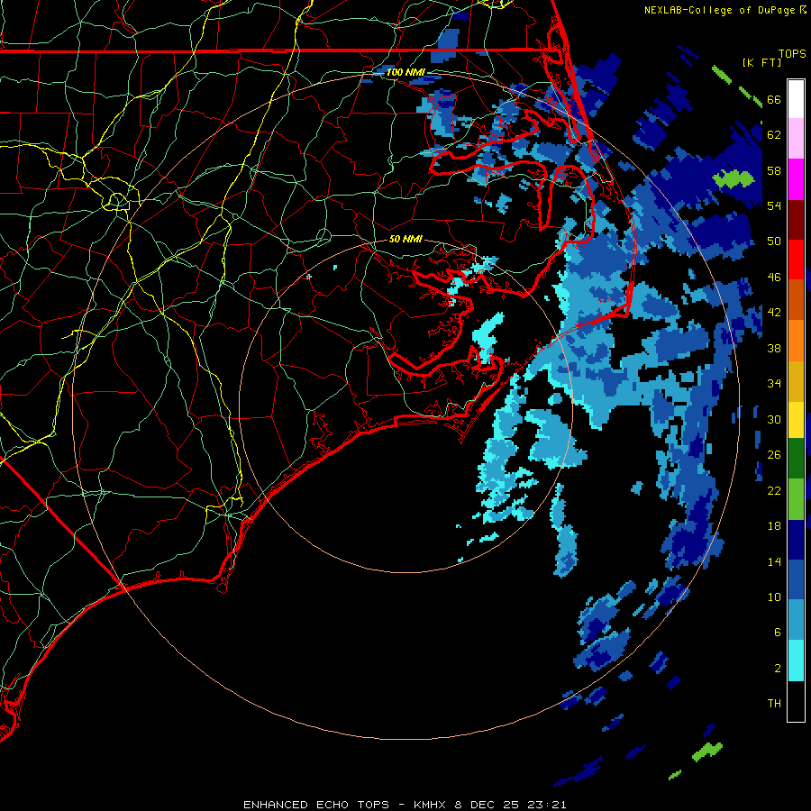The height and width of the screenshot is (811, 811).
Task: Click the 38 scale value
Action: point(774,348)
